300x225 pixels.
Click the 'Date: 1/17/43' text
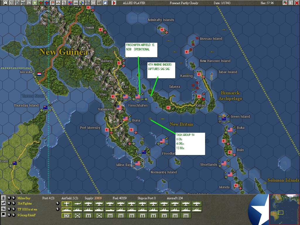(x=222, y=3)
